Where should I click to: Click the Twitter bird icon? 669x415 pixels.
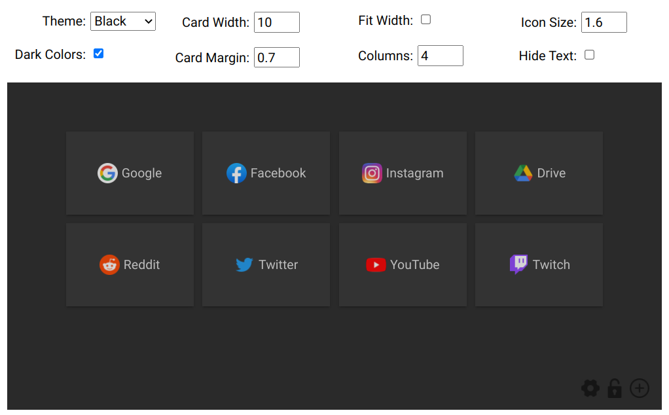(244, 265)
